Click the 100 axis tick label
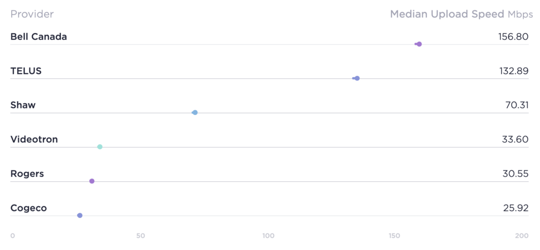Viewport: 540px width, 250px height. point(269,236)
